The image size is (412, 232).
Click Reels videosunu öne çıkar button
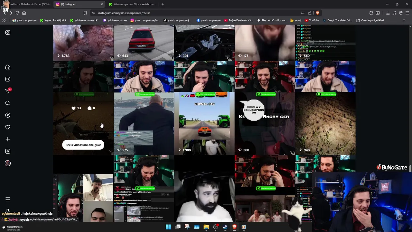[x=83, y=145]
